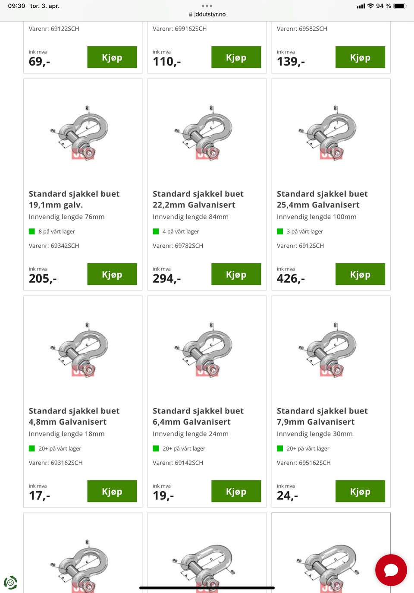Click the 19,1mm galv. shackle image

tap(82, 132)
